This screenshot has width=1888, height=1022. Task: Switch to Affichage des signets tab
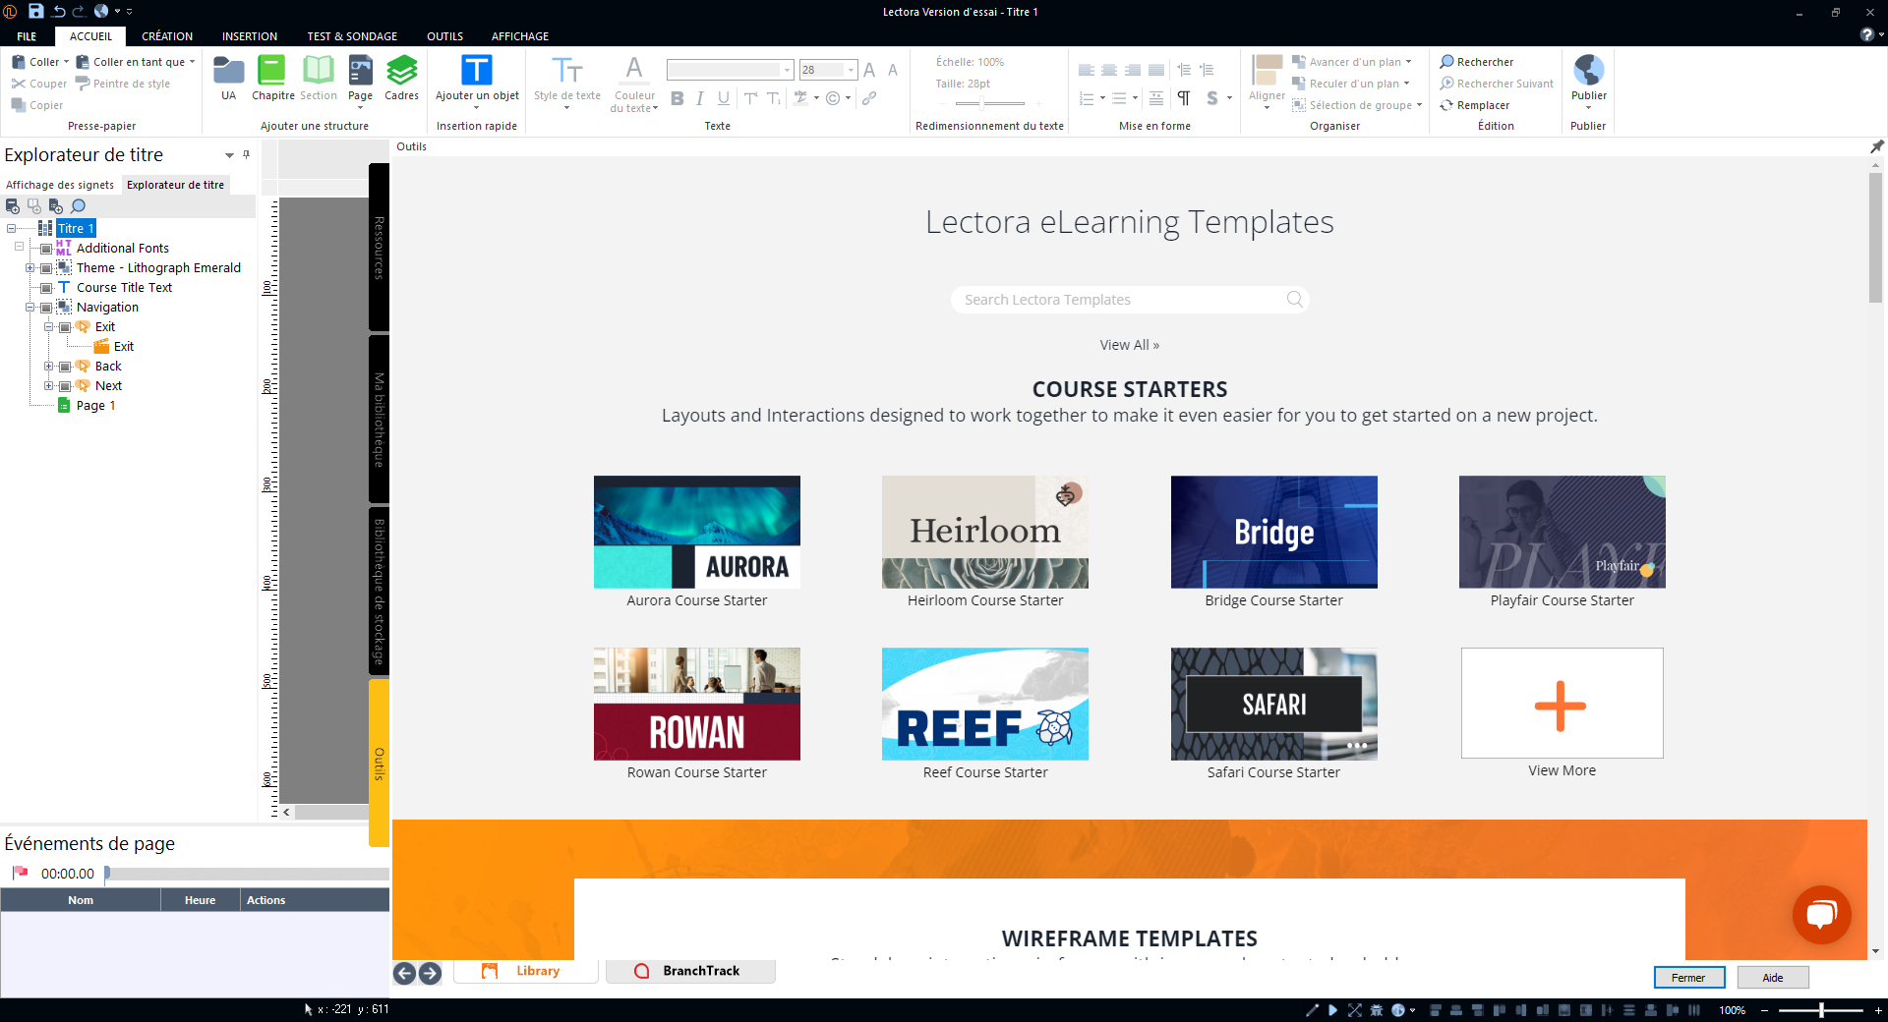[60, 185]
